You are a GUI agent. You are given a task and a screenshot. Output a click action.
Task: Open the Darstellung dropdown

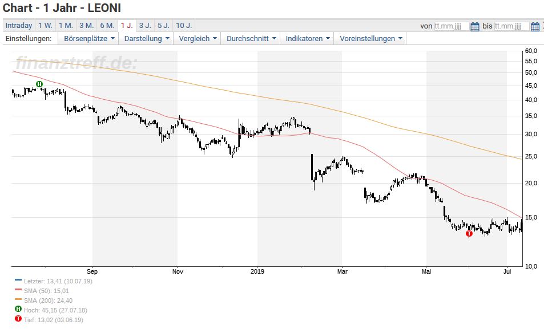pos(147,38)
